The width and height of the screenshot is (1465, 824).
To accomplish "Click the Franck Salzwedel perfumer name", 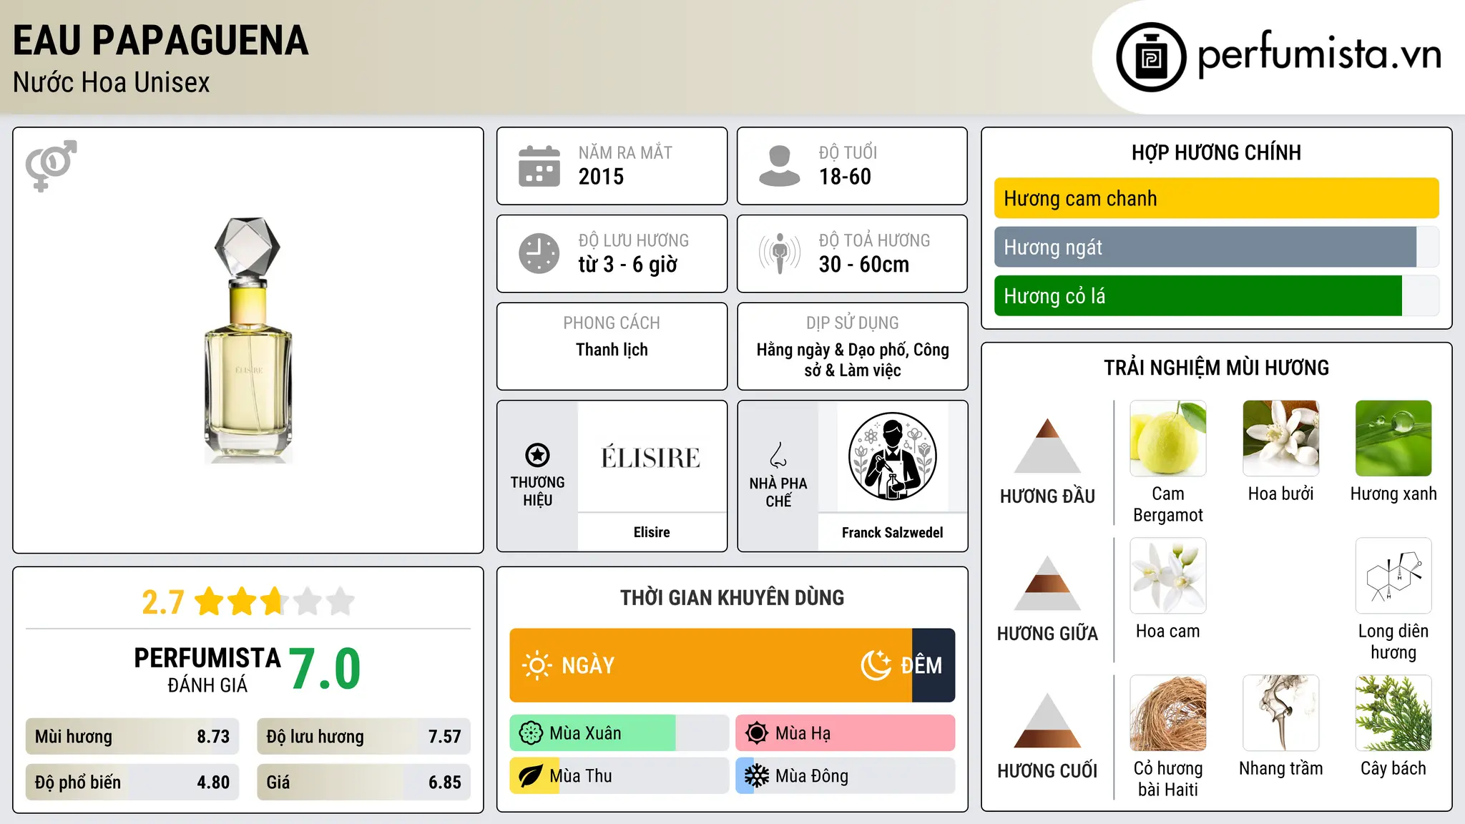I will 892,532.
